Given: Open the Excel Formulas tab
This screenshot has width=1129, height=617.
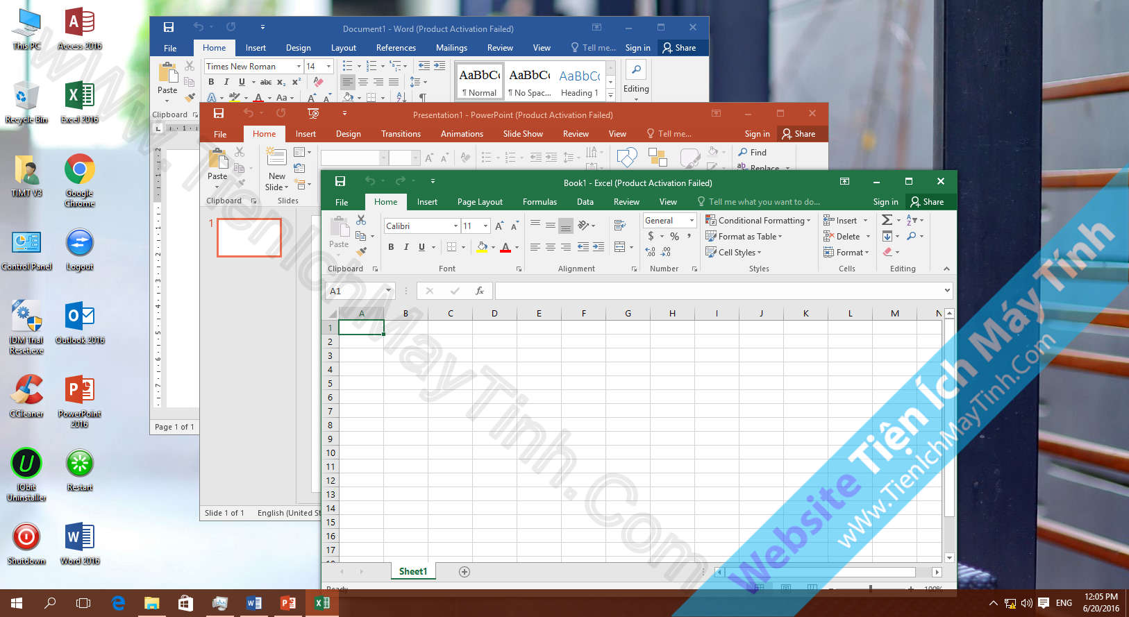Looking at the screenshot, I should [540, 202].
